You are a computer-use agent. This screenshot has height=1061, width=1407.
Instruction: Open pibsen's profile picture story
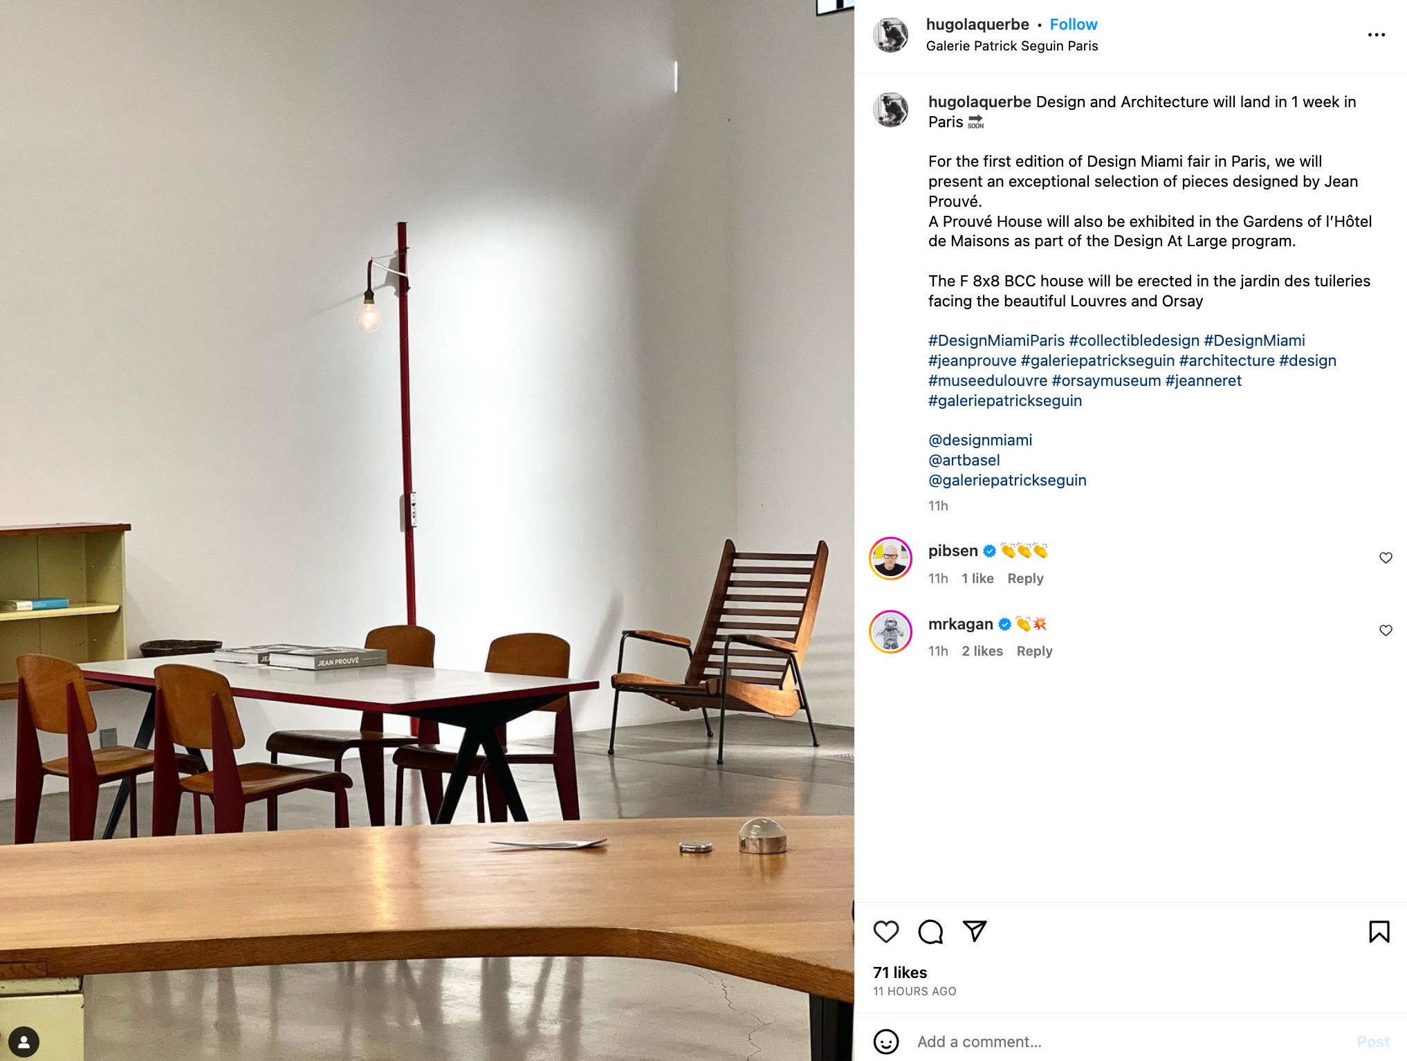(890, 558)
